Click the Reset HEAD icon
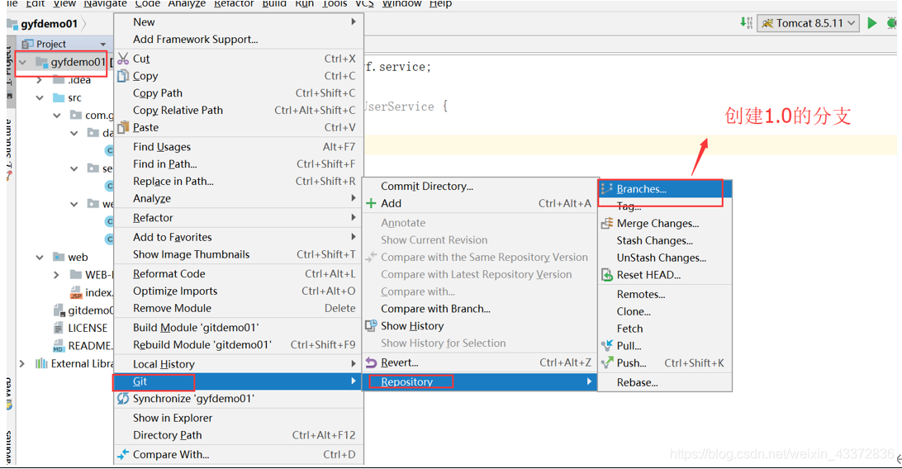The width and height of the screenshot is (902, 469). pos(607,275)
